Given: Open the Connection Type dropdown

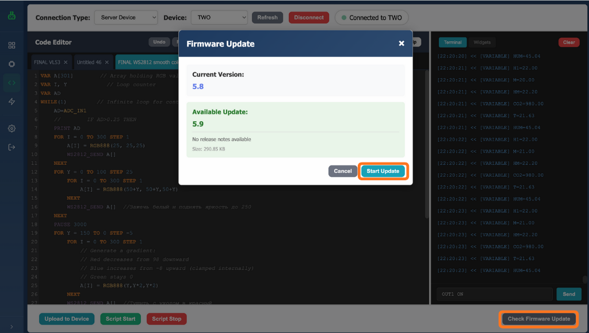Looking at the screenshot, I should [x=125, y=18].
